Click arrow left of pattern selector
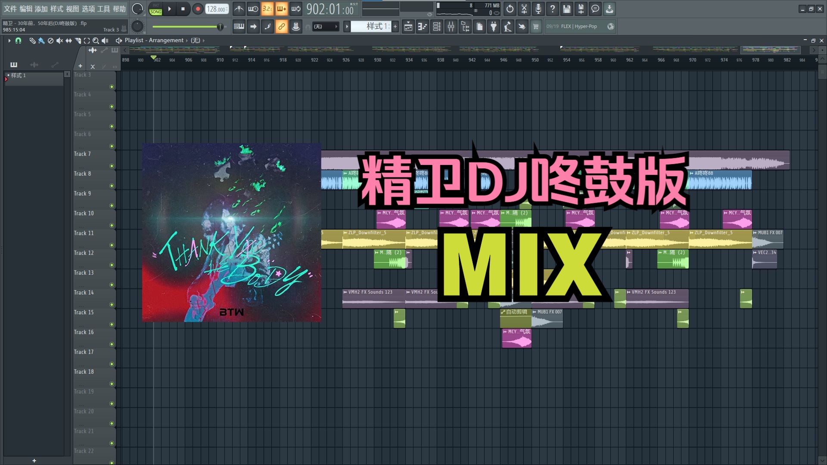 (347, 27)
